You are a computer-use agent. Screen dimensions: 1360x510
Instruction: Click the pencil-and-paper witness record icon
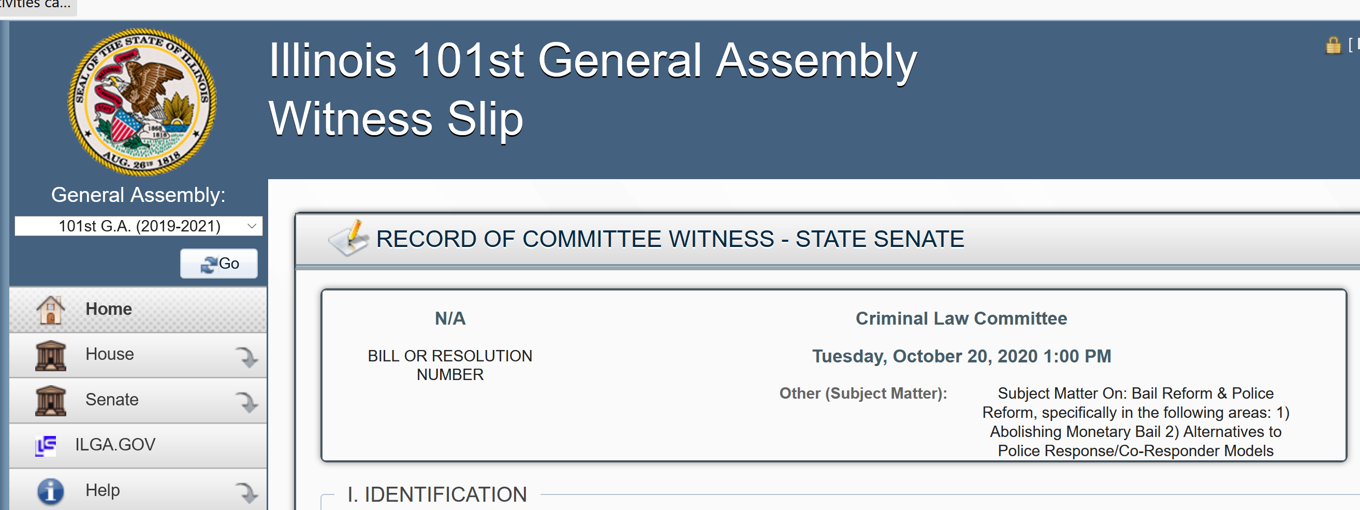[x=349, y=238]
